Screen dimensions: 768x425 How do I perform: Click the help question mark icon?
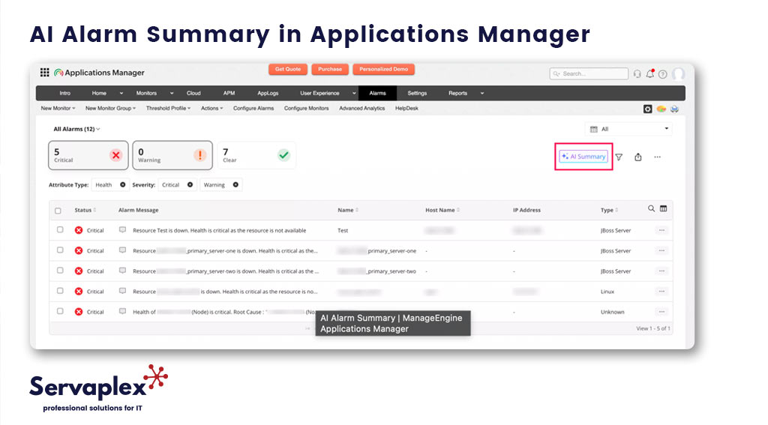[x=663, y=74]
